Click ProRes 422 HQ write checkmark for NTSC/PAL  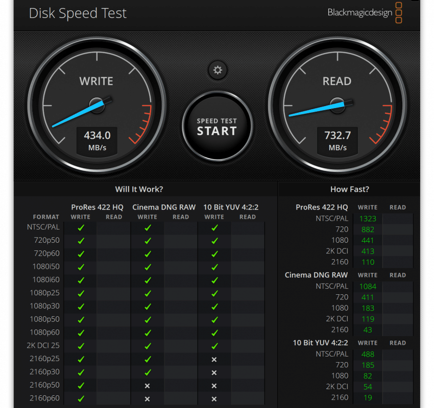[81, 228]
